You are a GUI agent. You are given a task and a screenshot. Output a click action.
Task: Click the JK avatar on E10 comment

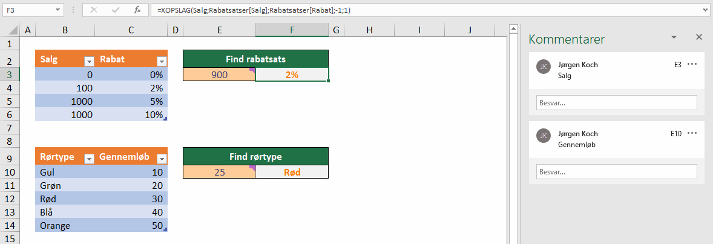pyautogui.click(x=543, y=135)
